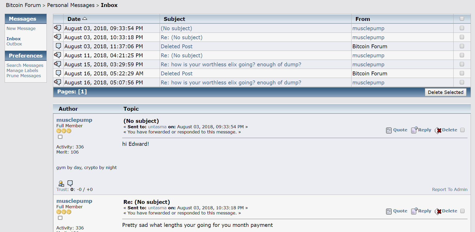Open the August 15 'worthless elix' message subject
475x232 pixels.
231,65
